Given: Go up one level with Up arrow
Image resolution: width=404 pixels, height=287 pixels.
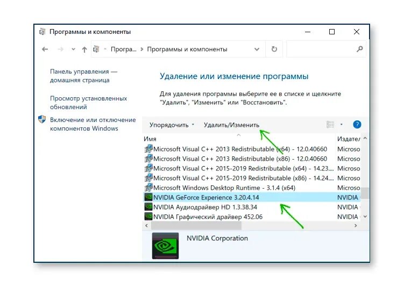Looking at the screenshot, I should tap(84, 49).
